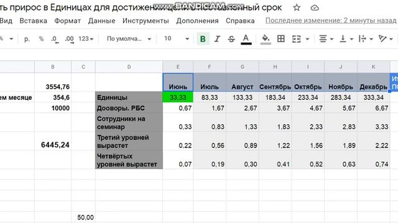This screenshot has height=223, width=398.
Task: Select the cell with value 183,34
Action: pyautogui.click(x=275, y=97)
